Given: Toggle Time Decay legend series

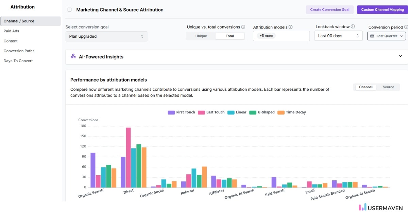Looking at the screenshot, I should 292,112.
